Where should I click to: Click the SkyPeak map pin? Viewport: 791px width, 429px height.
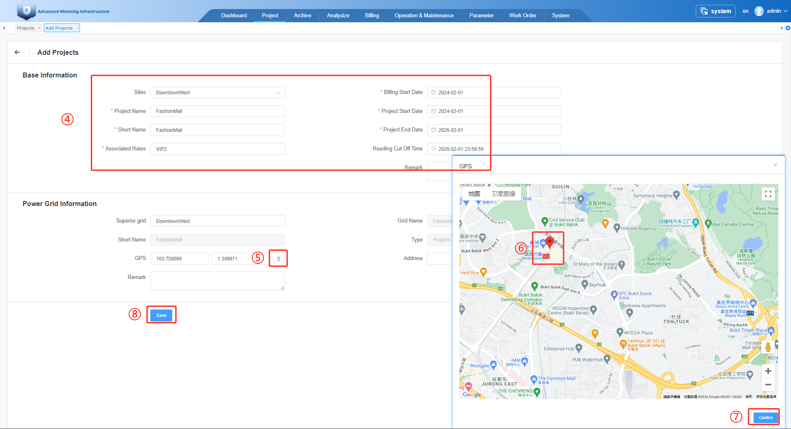(x=585, y=284)
